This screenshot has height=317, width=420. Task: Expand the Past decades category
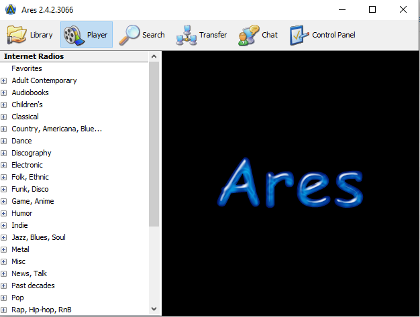[4, 286]
